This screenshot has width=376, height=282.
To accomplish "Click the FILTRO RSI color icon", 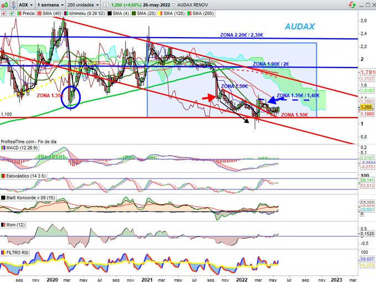I will (x=3, y=253).
